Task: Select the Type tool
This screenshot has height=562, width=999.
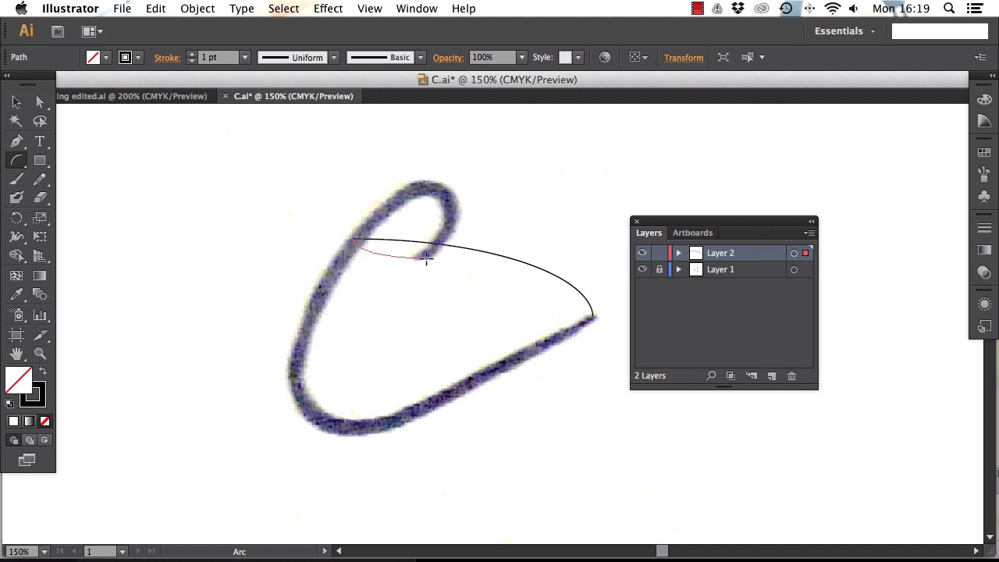Action: (x=40, y=141)
